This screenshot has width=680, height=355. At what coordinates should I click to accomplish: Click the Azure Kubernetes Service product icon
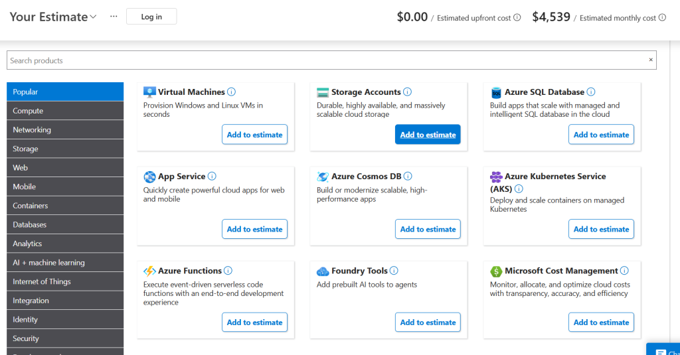coord(496,177)
